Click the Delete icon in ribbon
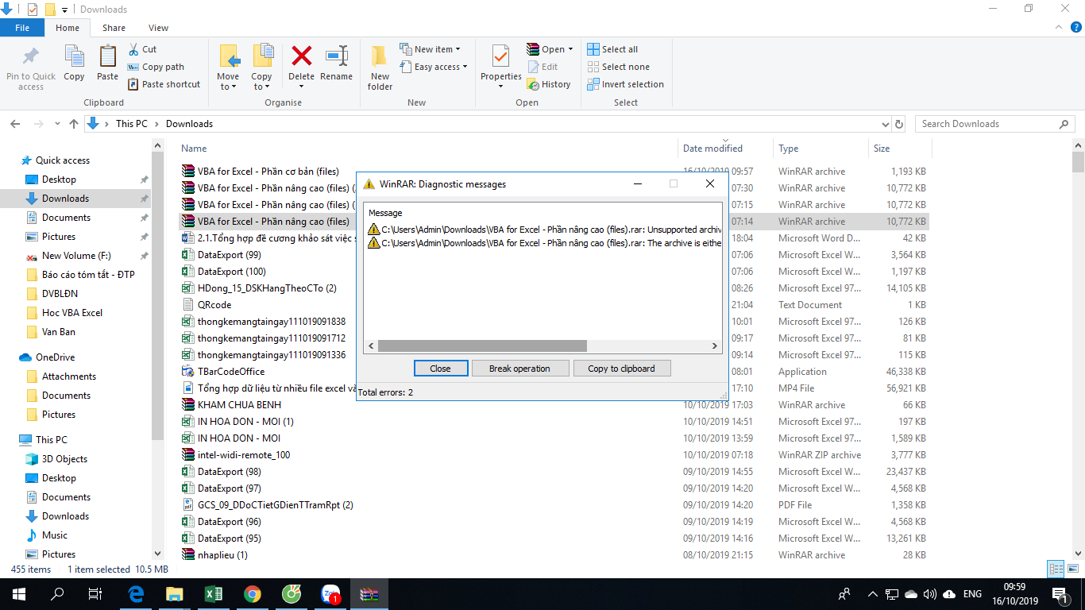 point(301,57)
